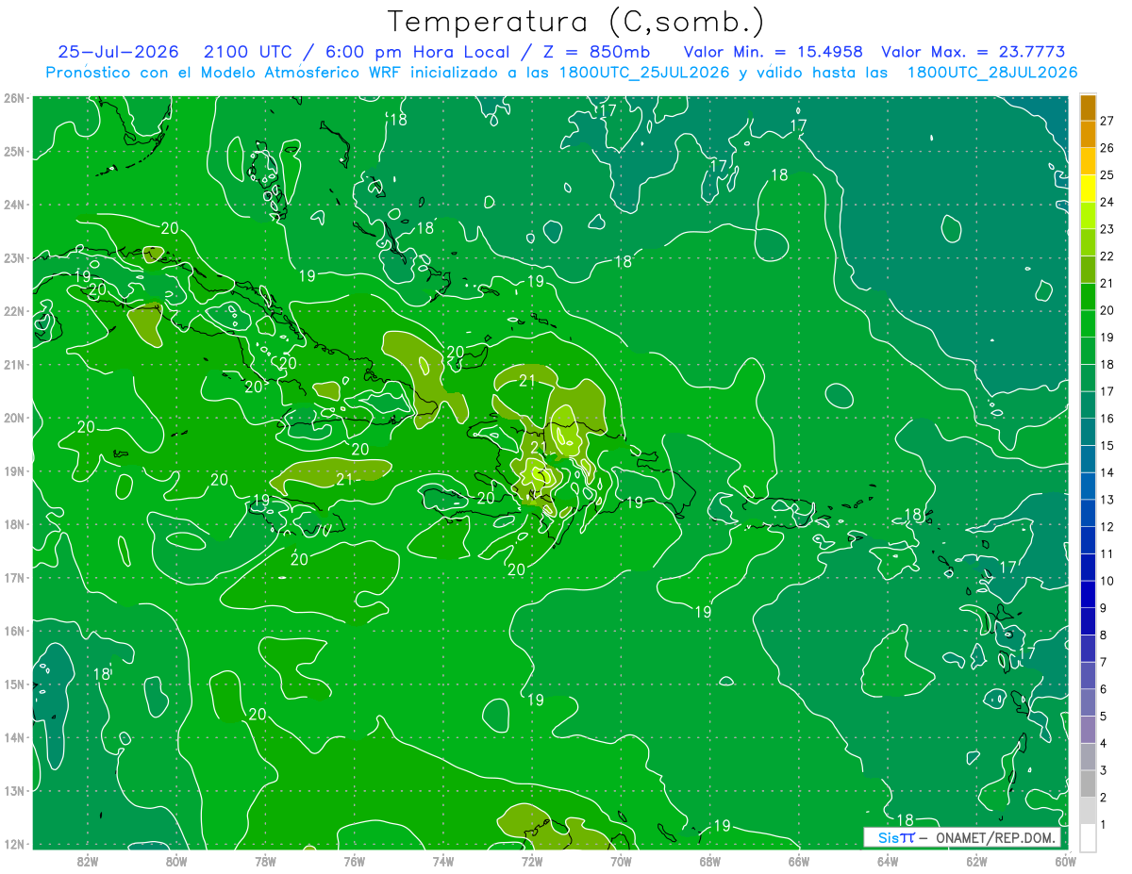Click the '25N' latitude axis label
The height and width of the screenshot is (874, 1132).
coord(13,151)
